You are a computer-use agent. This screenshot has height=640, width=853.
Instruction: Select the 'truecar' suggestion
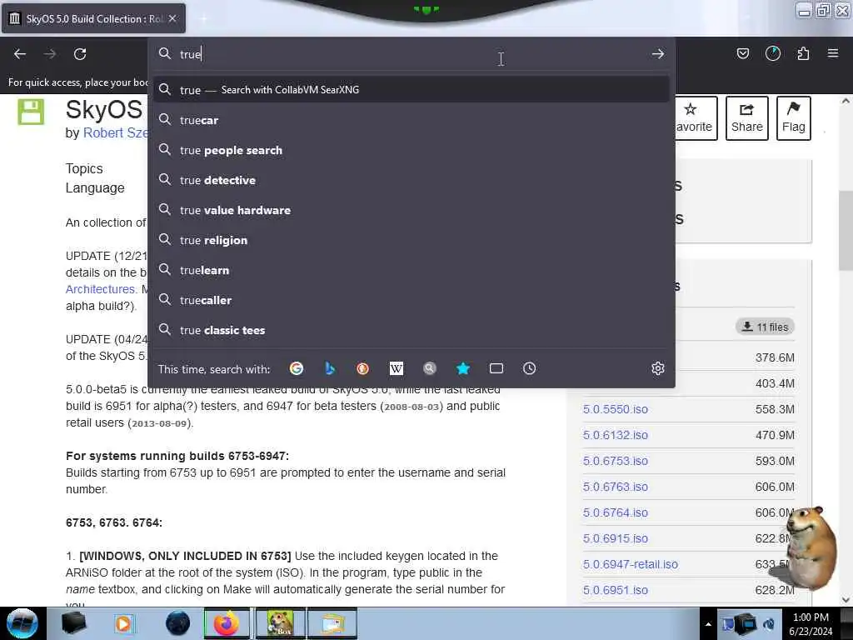pos(411,120)
